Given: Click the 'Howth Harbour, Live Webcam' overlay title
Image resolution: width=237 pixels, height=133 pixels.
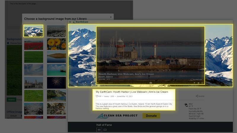Looking at the screenshot, I should pos(126,74).
